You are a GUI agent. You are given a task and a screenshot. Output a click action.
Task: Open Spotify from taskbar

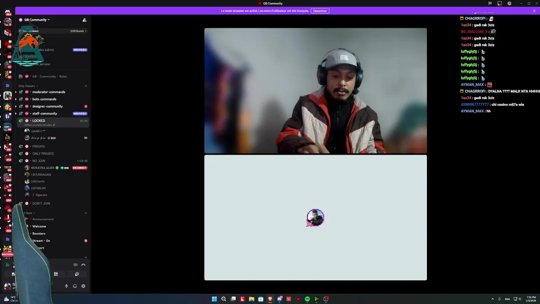307,299
